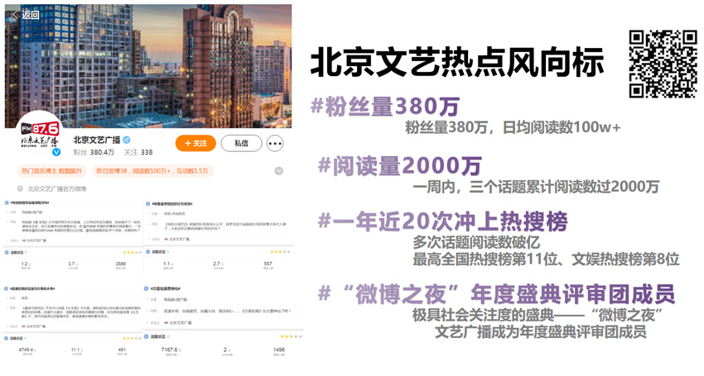Screen dimensions: 704x376
Task: Follow the account with +关注 button
Action: pos(195,144)
